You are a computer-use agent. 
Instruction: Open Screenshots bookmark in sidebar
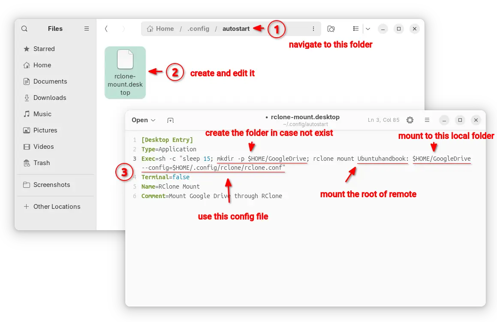click(x=51, y=185)
